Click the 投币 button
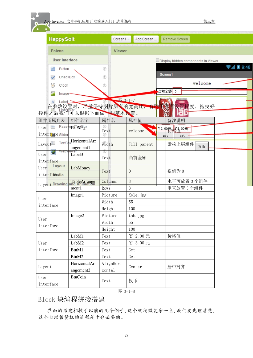 coord(202,147)
